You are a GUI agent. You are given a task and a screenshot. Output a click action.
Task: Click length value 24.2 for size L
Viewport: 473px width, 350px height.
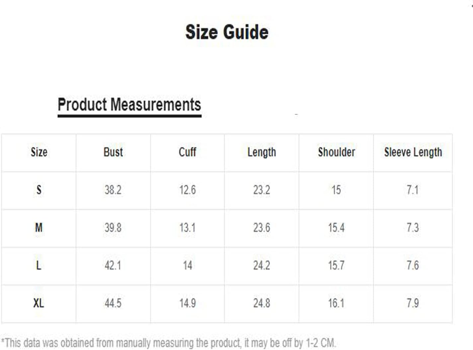[262, 265]
